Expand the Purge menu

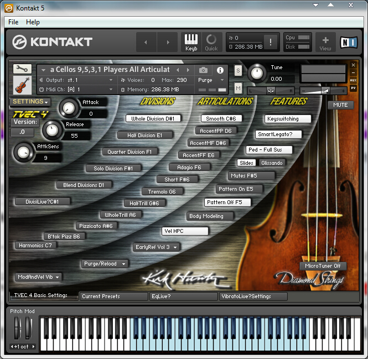[x=211, y=80]
